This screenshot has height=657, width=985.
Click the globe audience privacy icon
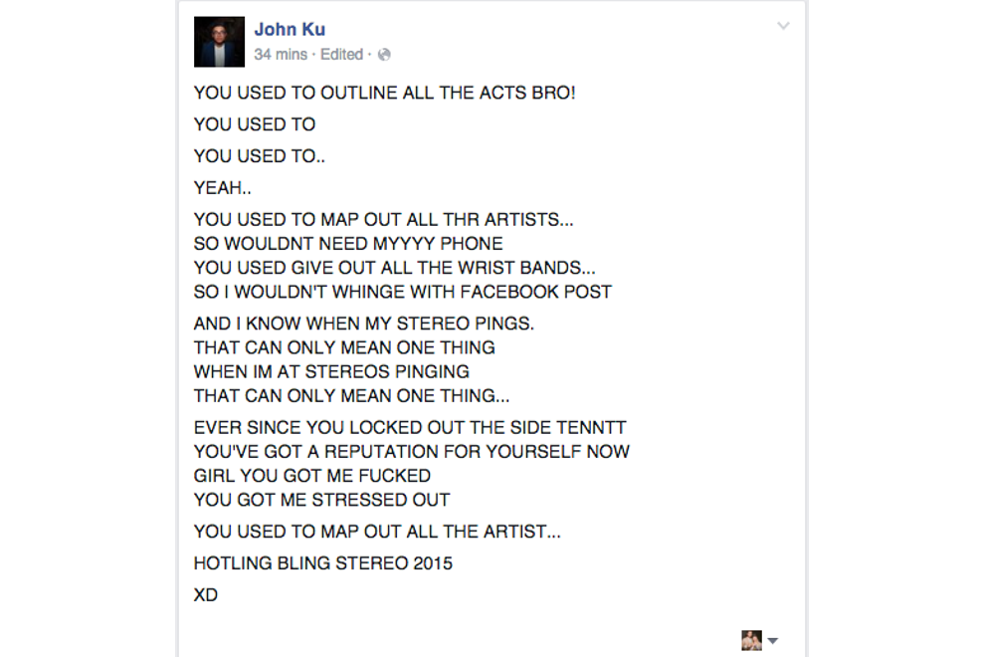pyautogui.click(x=384, y=55)
